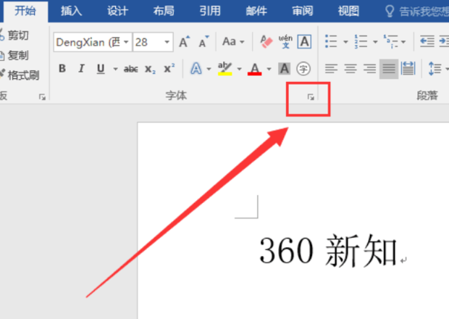The width and height of the screenshot is (449, 319).
Task: Decrease paragraph indent
Action: pyautogui.click(x=427, y=41)
